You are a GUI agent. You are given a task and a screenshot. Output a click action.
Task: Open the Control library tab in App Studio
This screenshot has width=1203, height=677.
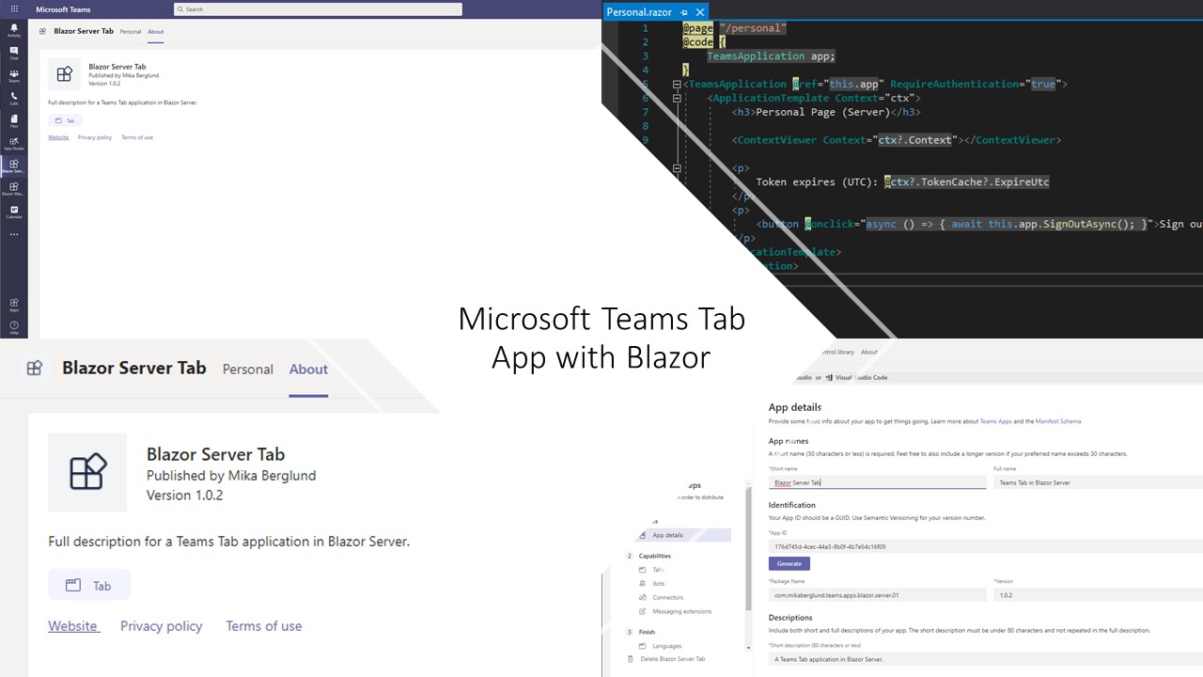[836, 352]
